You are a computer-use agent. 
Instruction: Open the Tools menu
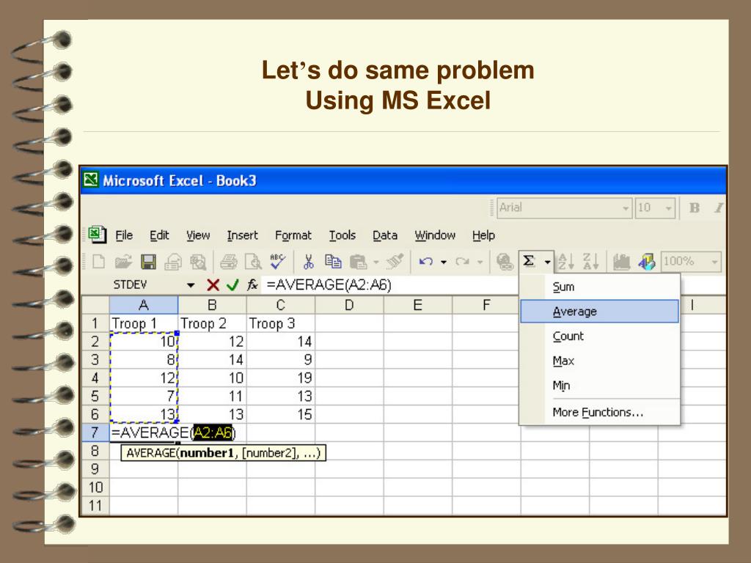(x=342, y=235)
